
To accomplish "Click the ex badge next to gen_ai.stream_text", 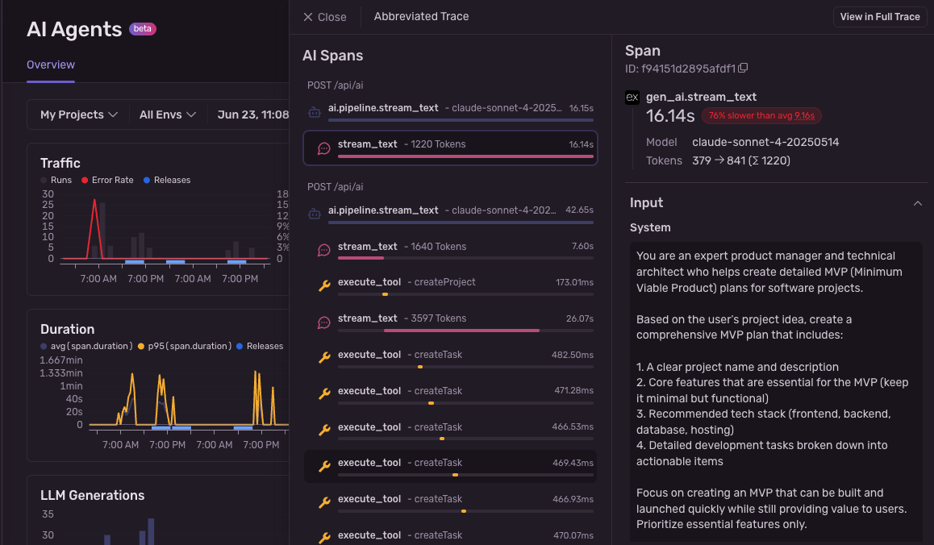I will coord(631,97).
